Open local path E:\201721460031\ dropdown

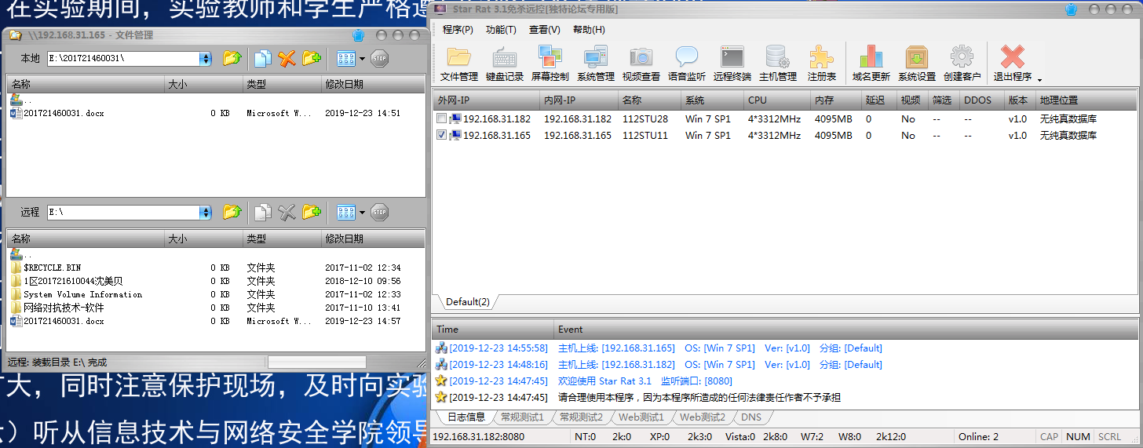[x=206, y=58]
